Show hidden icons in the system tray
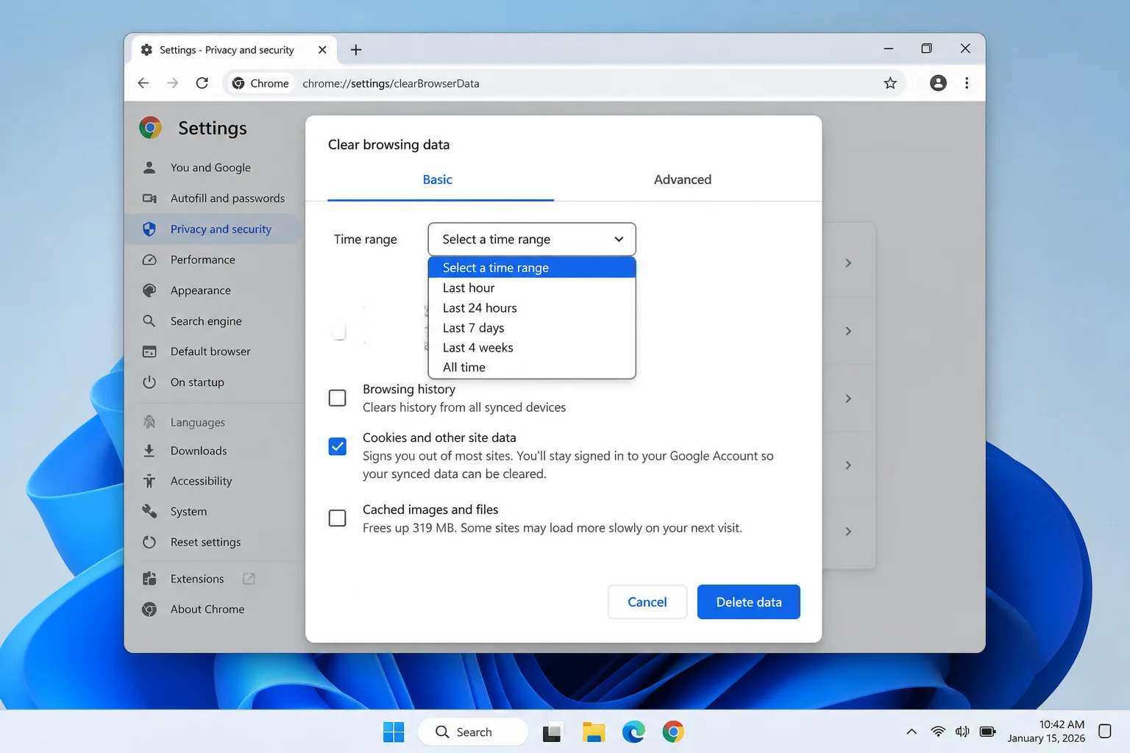Screen dimensions: 1130x753 point(912,732)
